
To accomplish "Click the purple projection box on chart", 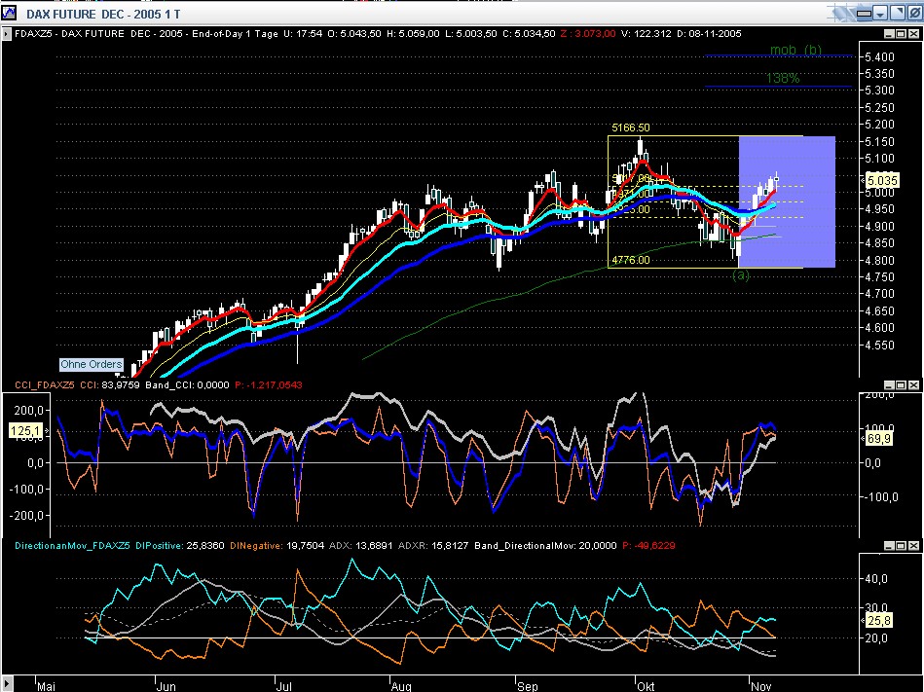I will 787,202.
